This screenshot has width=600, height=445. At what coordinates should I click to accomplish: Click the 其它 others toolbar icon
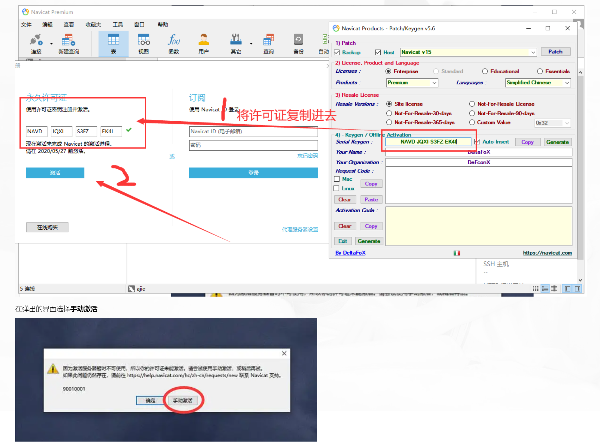(236, 43)
